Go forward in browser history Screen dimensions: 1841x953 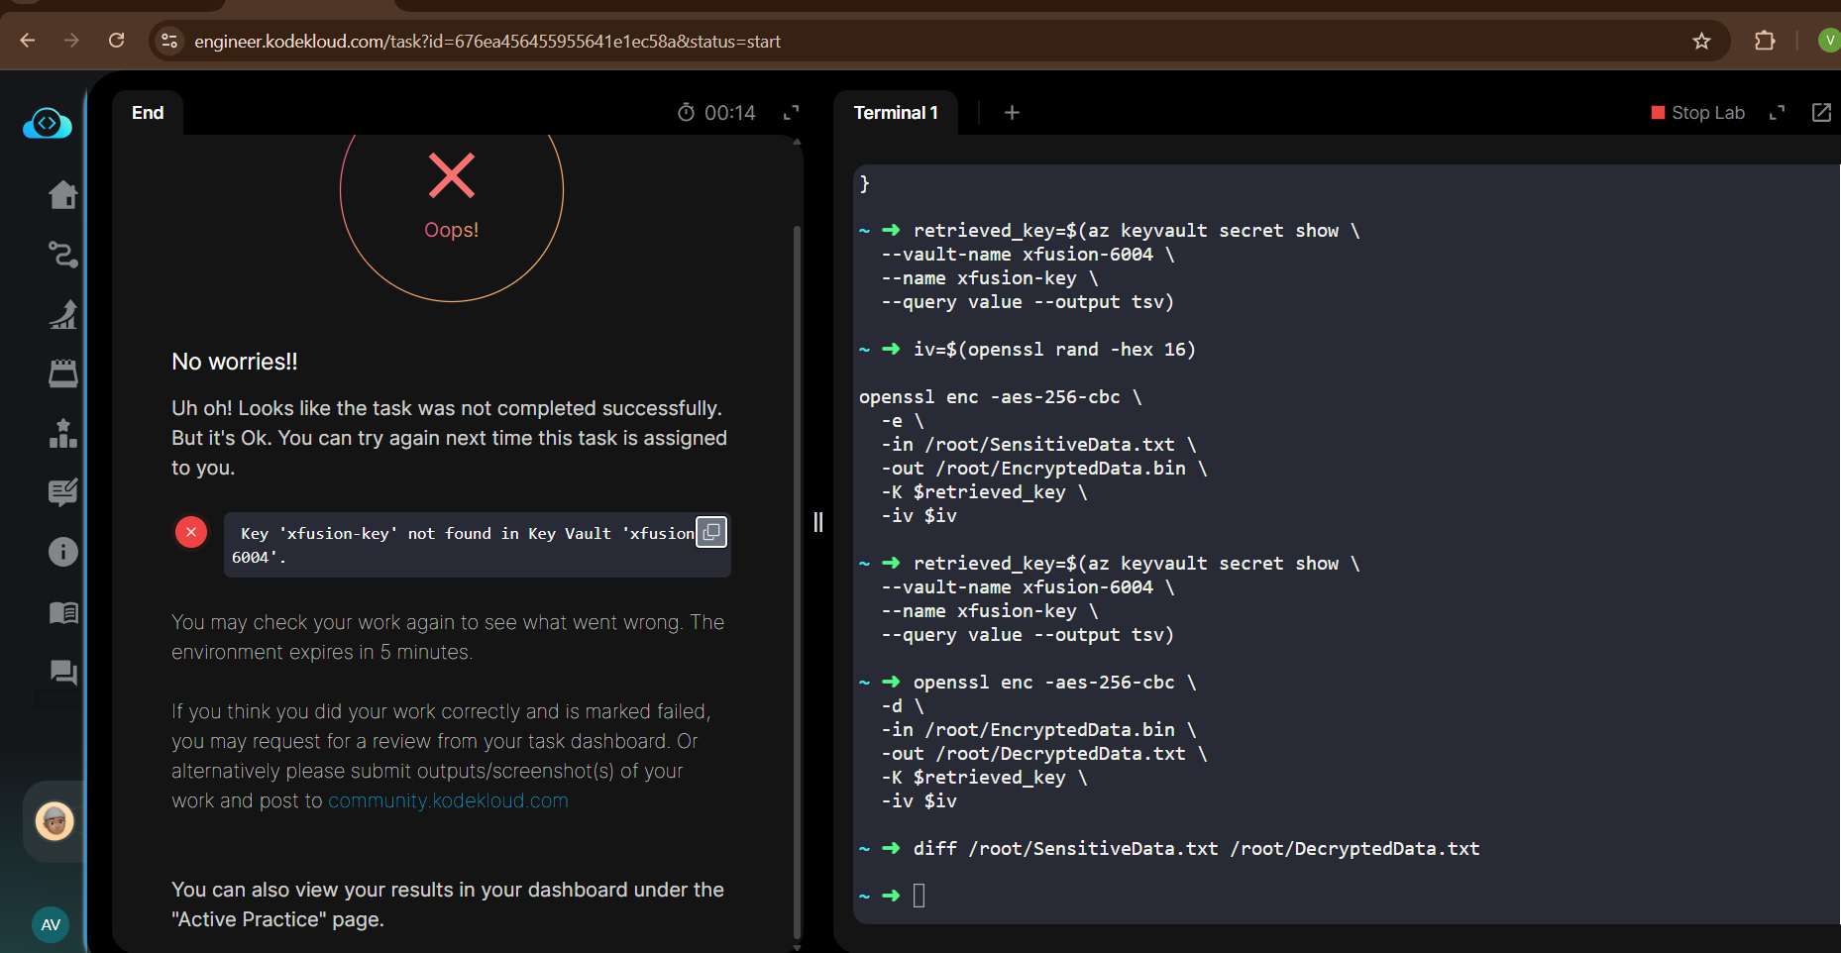pos(71,41)
